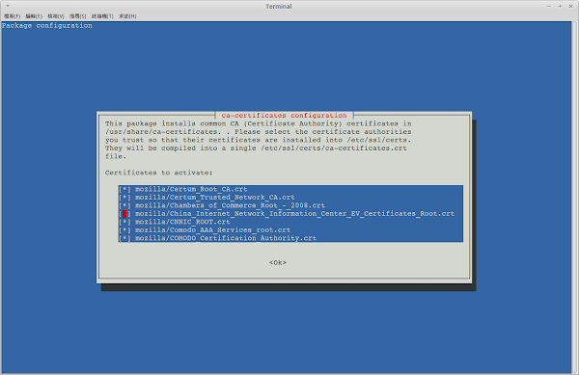This screenshot has height=375, width=579.
Task: Toggle the Certum_Root_CA.crt checkbox
Action: 124,189
